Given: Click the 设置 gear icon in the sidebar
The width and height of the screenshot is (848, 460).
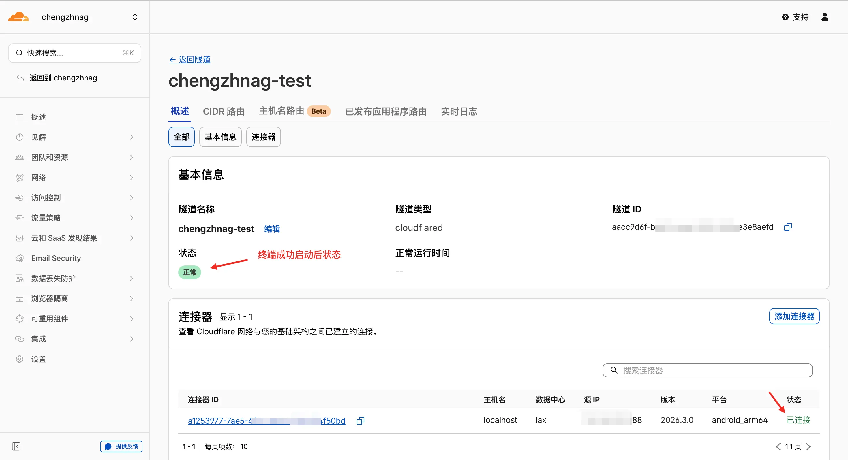Looking at the screenshot, I should pyautogui.click(x=20, y=359).
